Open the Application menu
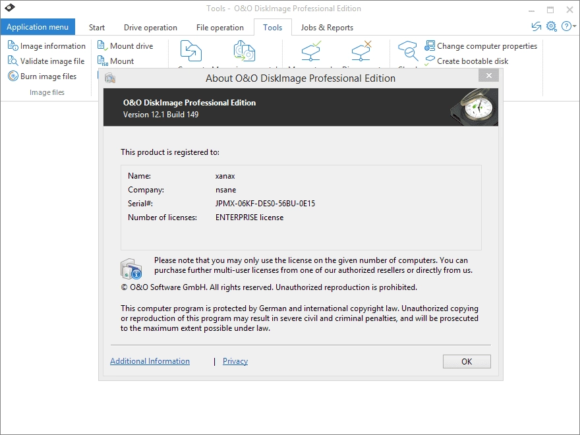Viewport: 580px width, 435px height. (x=38, y=27)
